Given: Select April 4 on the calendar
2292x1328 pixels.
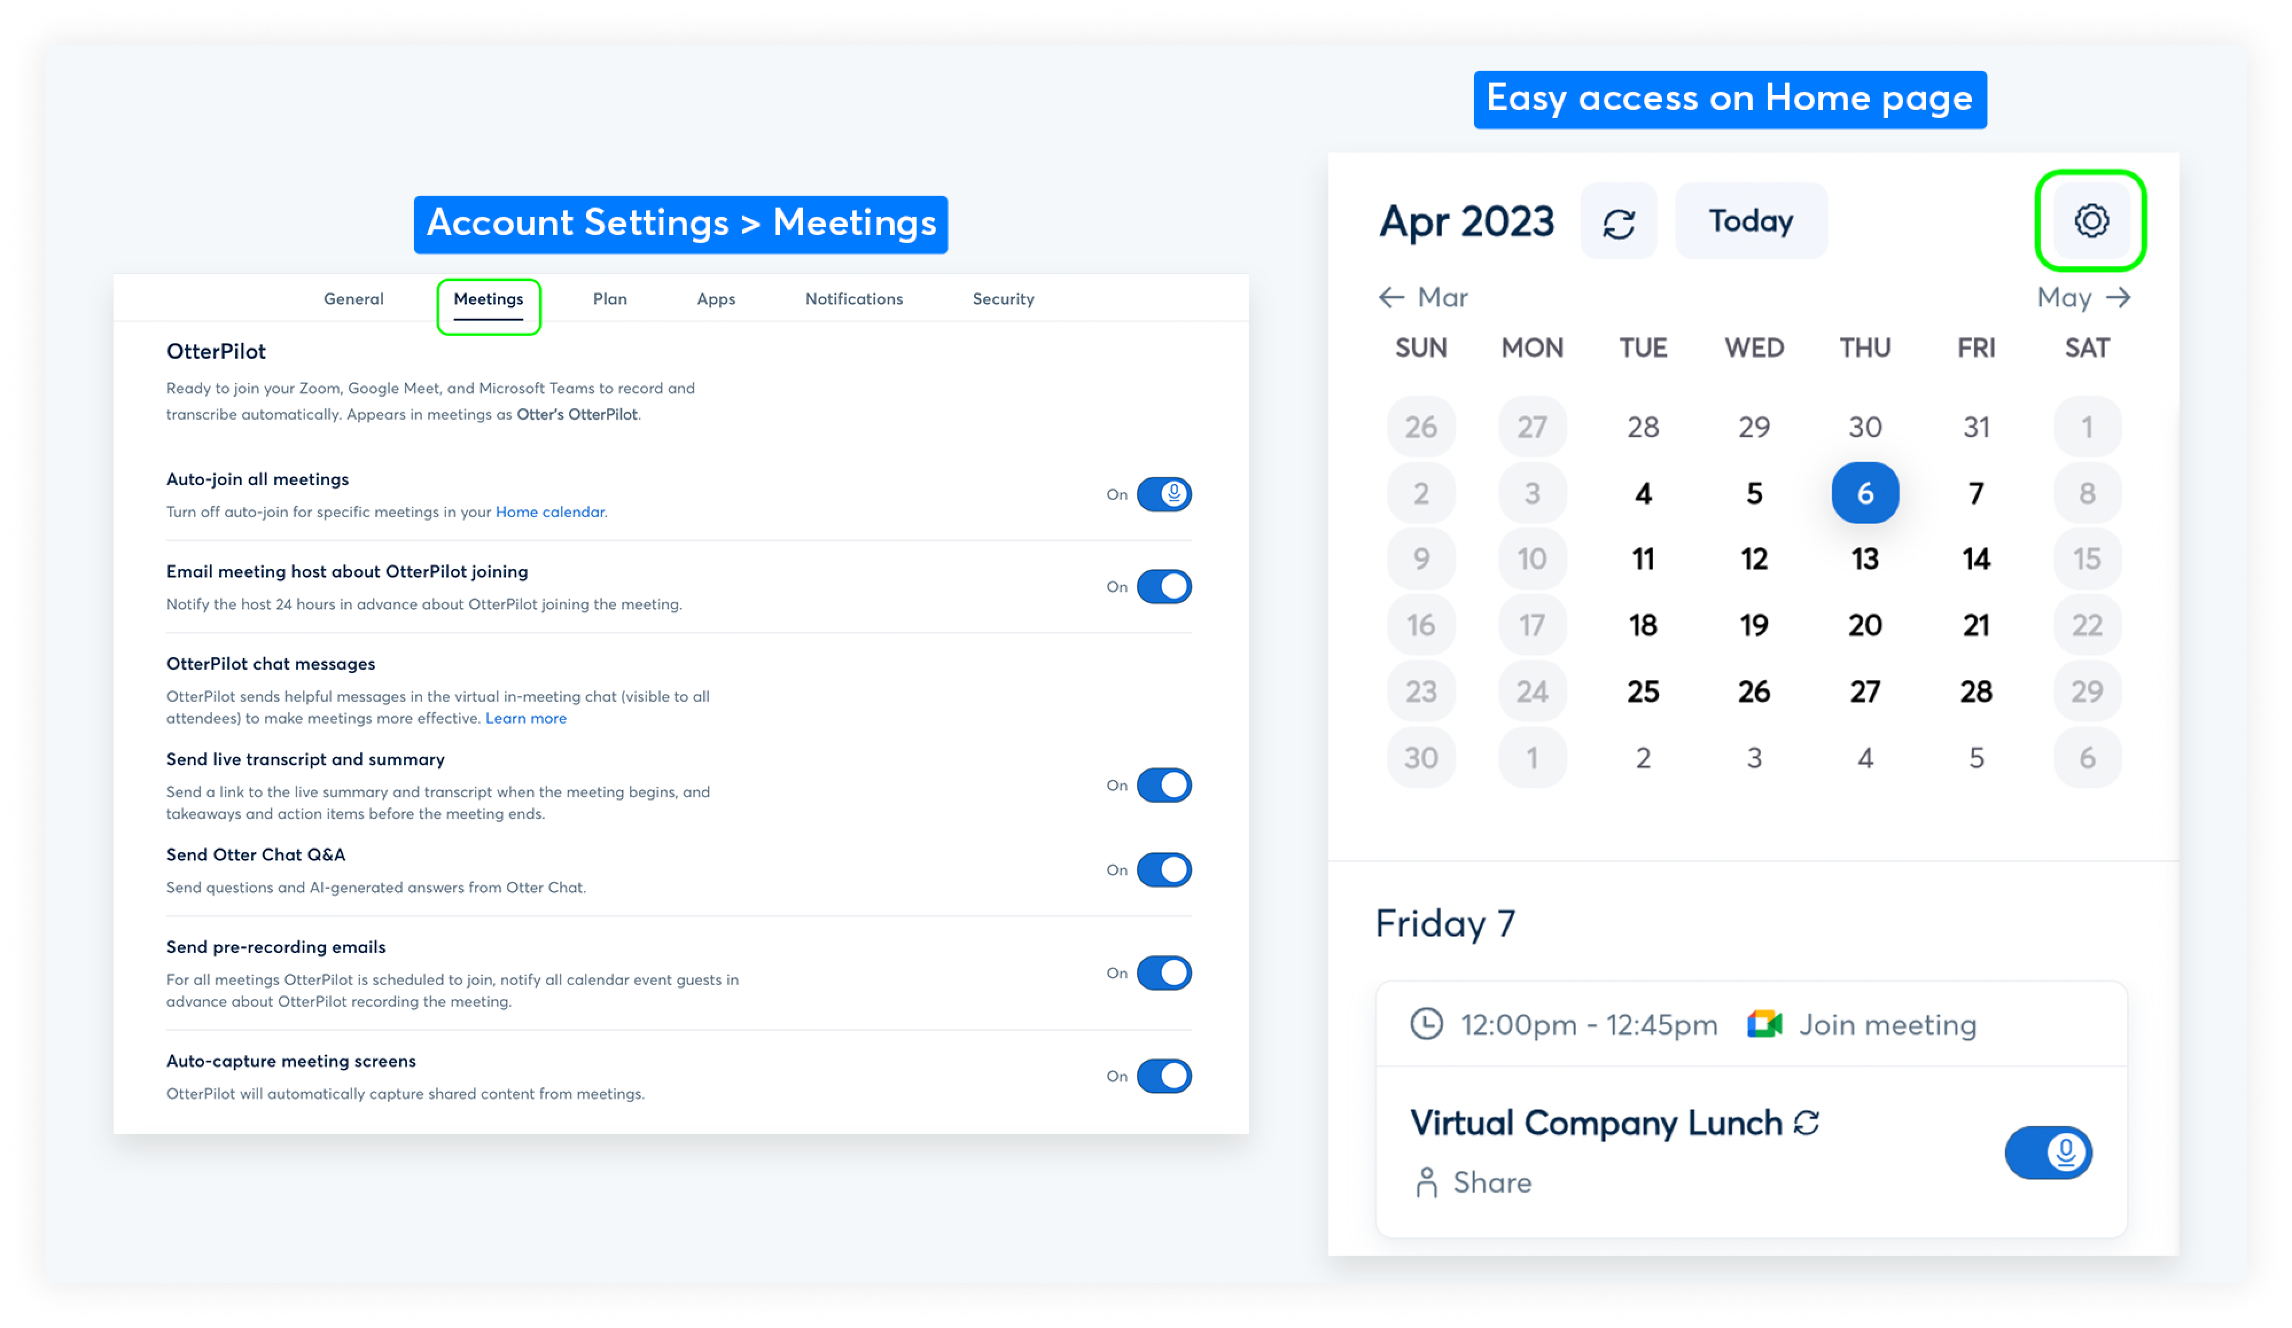Looking at the screenshot, I should coord(1643,494).
